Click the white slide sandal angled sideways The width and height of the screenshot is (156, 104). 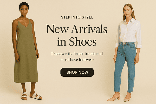click(x=36, y=96)
